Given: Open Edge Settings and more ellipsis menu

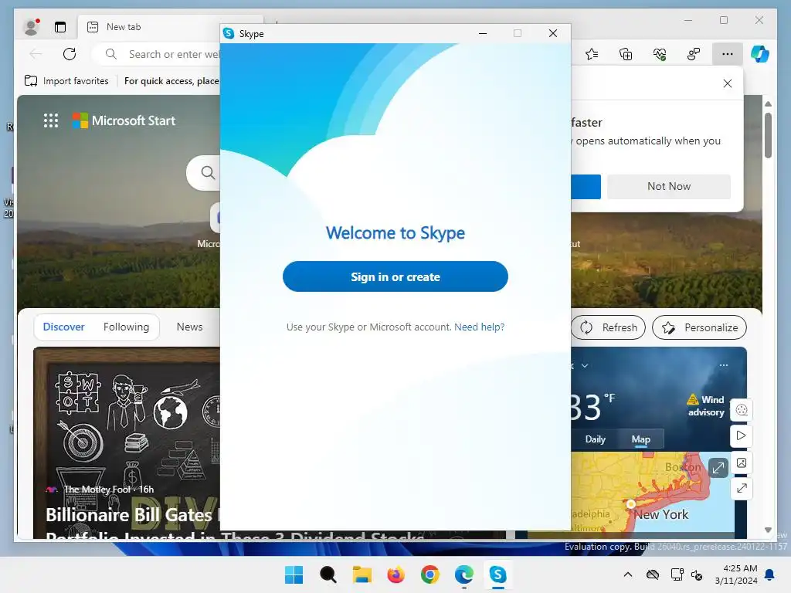Looking at the screenshot, I should coord(727,54).
